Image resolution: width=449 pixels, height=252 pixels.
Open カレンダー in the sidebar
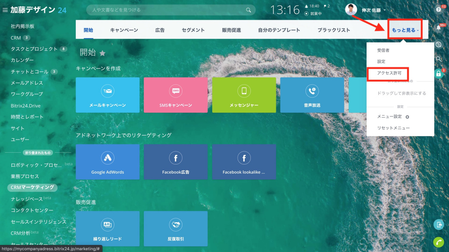tap(22, 60)
